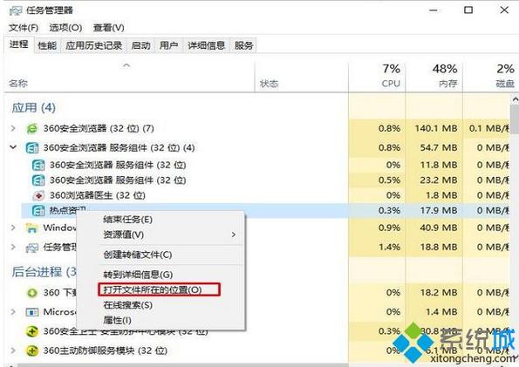Choose 打开文件所在的位置(O) in context menu
The width and height of the screenshot is (519, 367).
[153, 290]
